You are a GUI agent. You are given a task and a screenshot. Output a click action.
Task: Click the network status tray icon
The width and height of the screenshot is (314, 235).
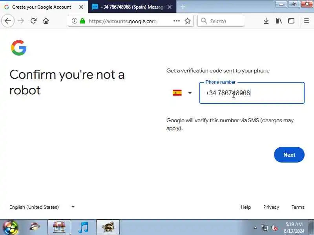coord(265,228)
